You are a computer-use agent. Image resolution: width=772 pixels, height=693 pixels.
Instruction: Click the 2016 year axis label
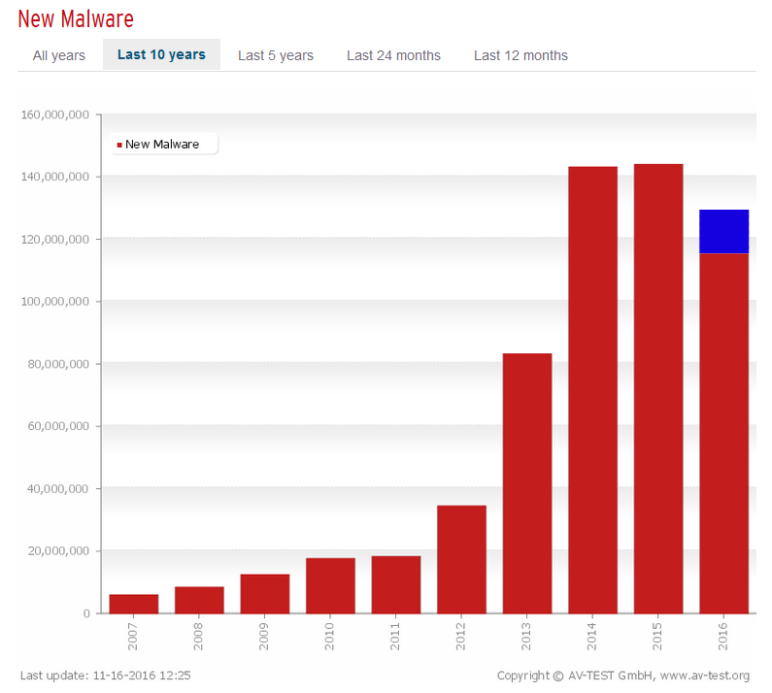722,637
